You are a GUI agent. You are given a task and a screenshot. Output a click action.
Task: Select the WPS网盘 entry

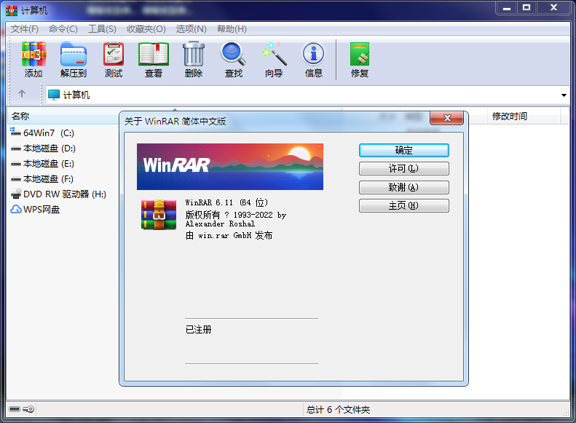click(35, 210)
